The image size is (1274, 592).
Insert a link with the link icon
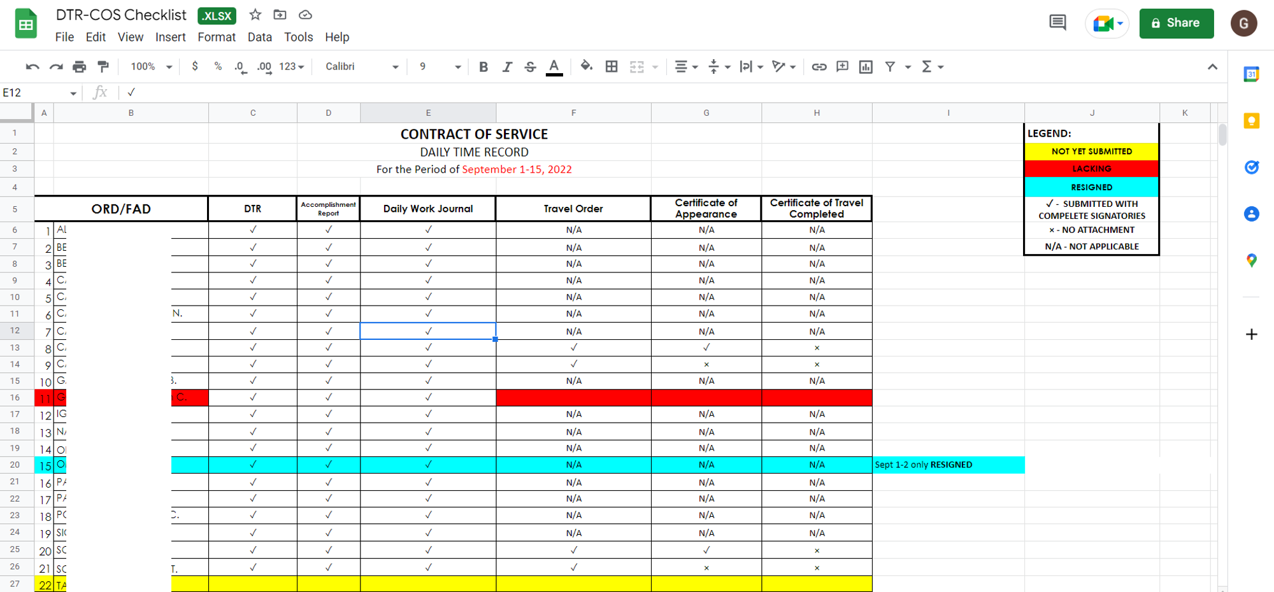coord(819,66)
